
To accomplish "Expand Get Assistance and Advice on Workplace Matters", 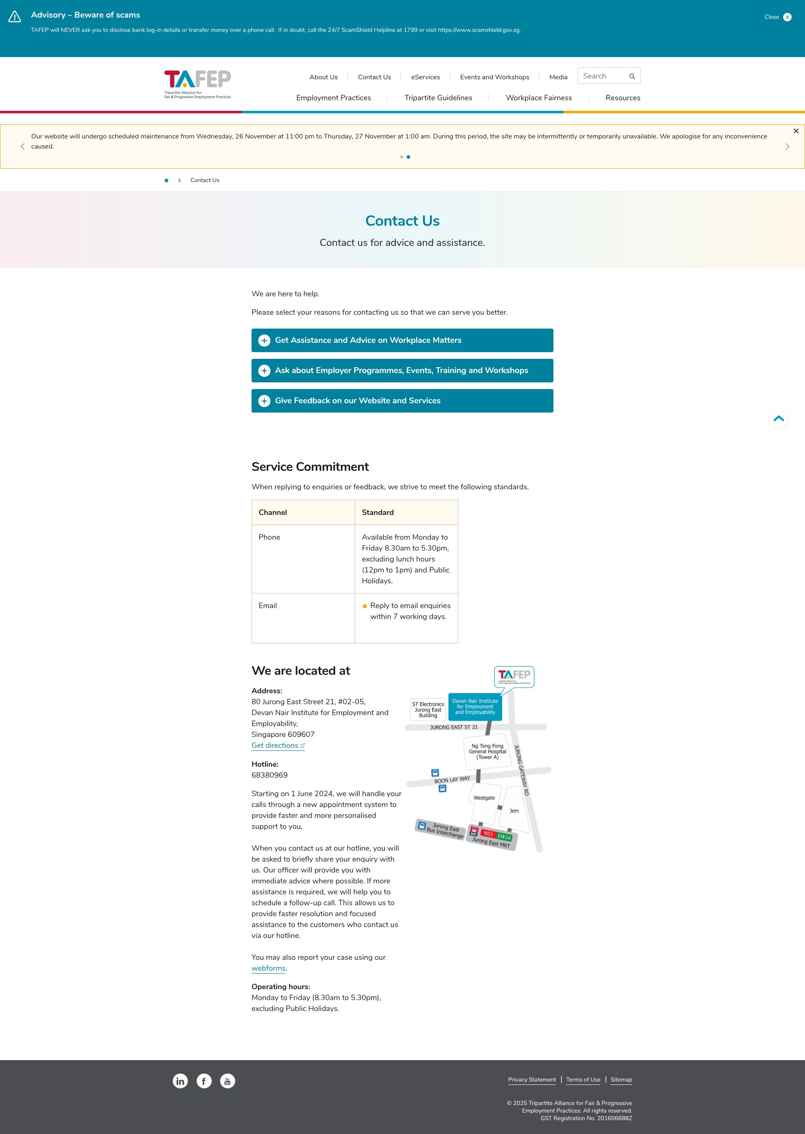I will pyautogui.click(x=402, y=340).
